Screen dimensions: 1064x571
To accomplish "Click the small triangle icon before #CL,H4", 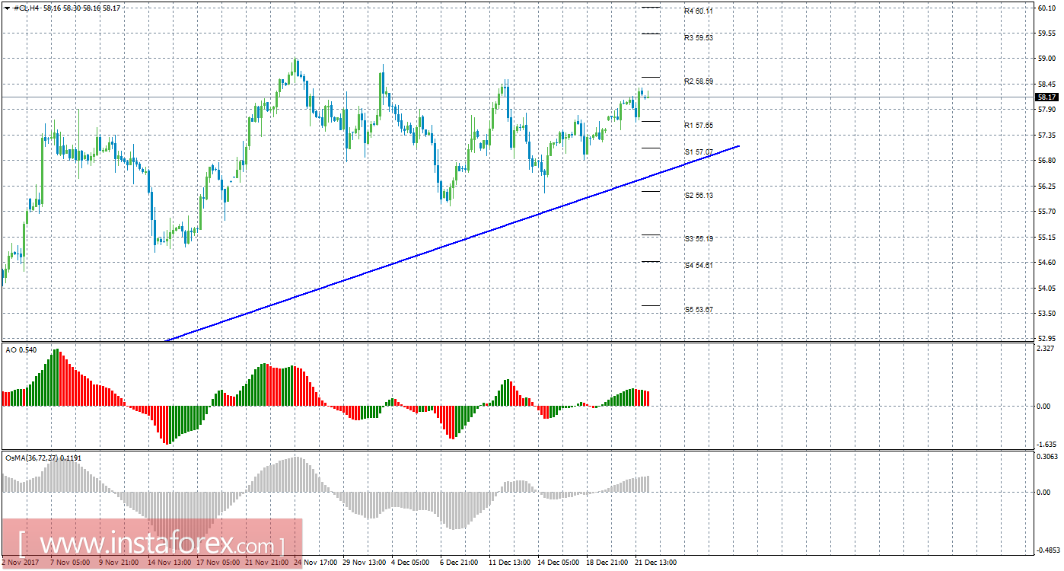I will tap(8, 8).
